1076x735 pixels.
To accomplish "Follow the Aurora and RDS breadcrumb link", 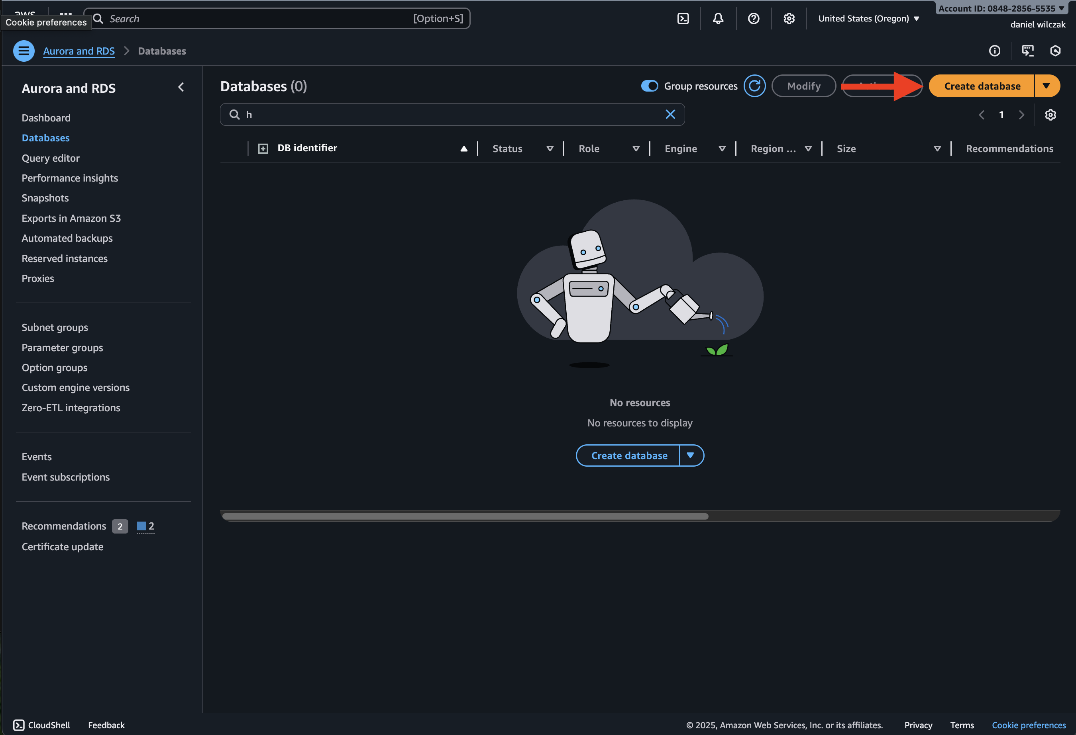I will pos(79,51).
